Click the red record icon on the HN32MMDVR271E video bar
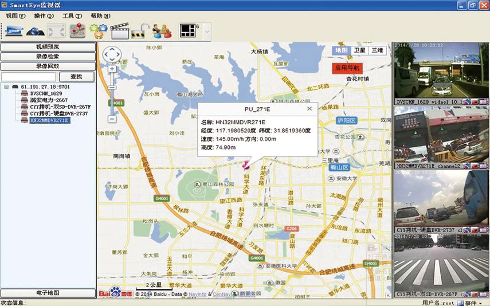The image size is (490, 306). tap(475, 166)
